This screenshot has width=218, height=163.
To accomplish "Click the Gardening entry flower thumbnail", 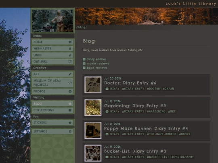I will tap(93, 107).
